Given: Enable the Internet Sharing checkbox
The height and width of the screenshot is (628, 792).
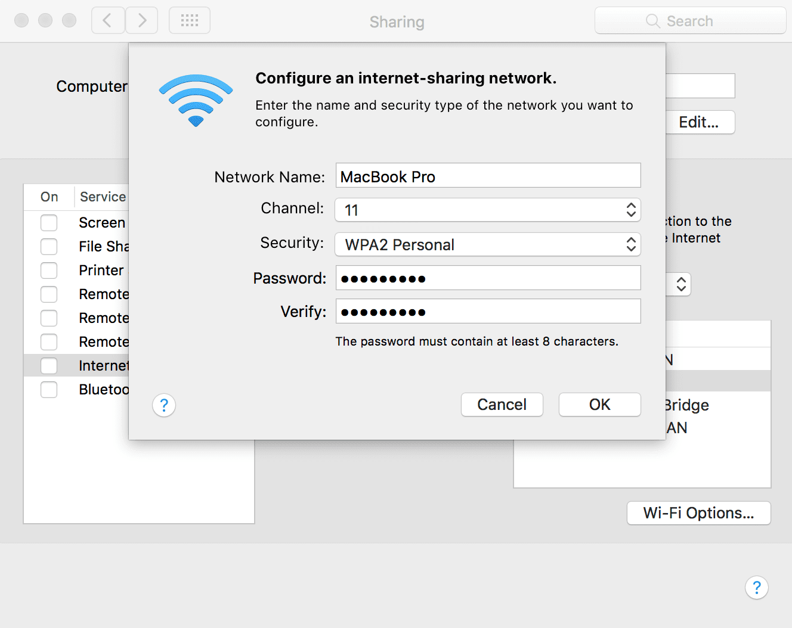Looking at the screenshot, I should coord(49,366).
